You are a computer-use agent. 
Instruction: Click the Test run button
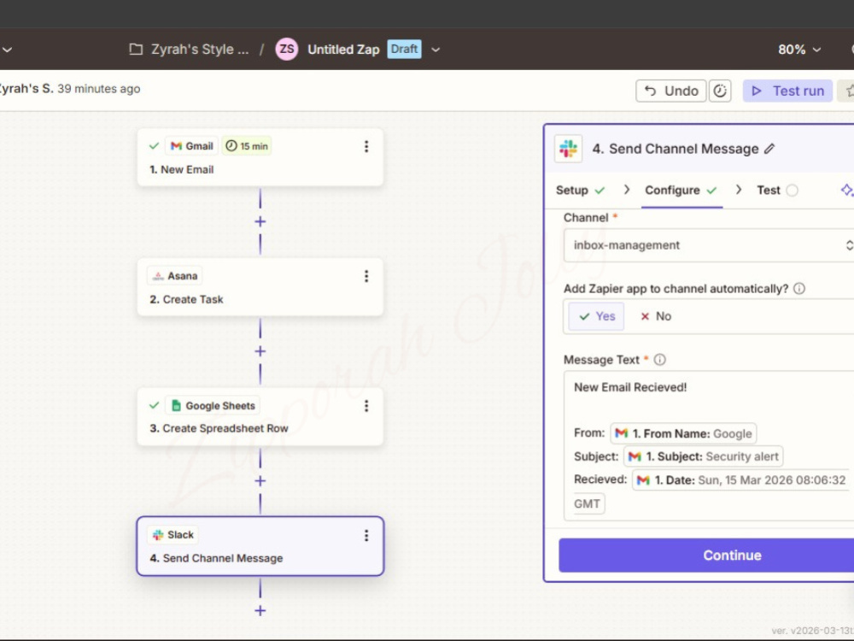(x=787, y=91)
